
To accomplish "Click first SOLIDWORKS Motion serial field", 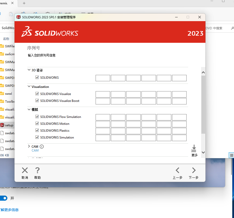I will coord(103,124).
